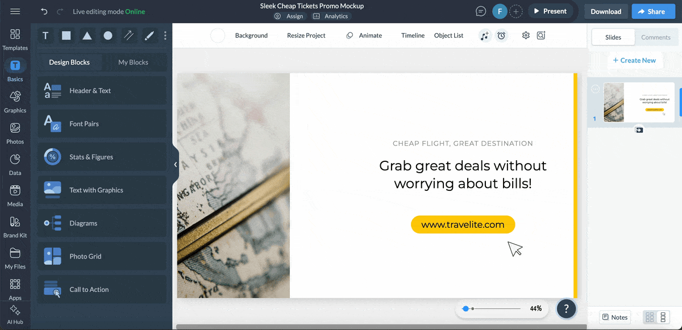The width and height of the screenshot is (682, 330).
Task: Click the Download button
Action: pyautogui.click(x=606, y=11)
